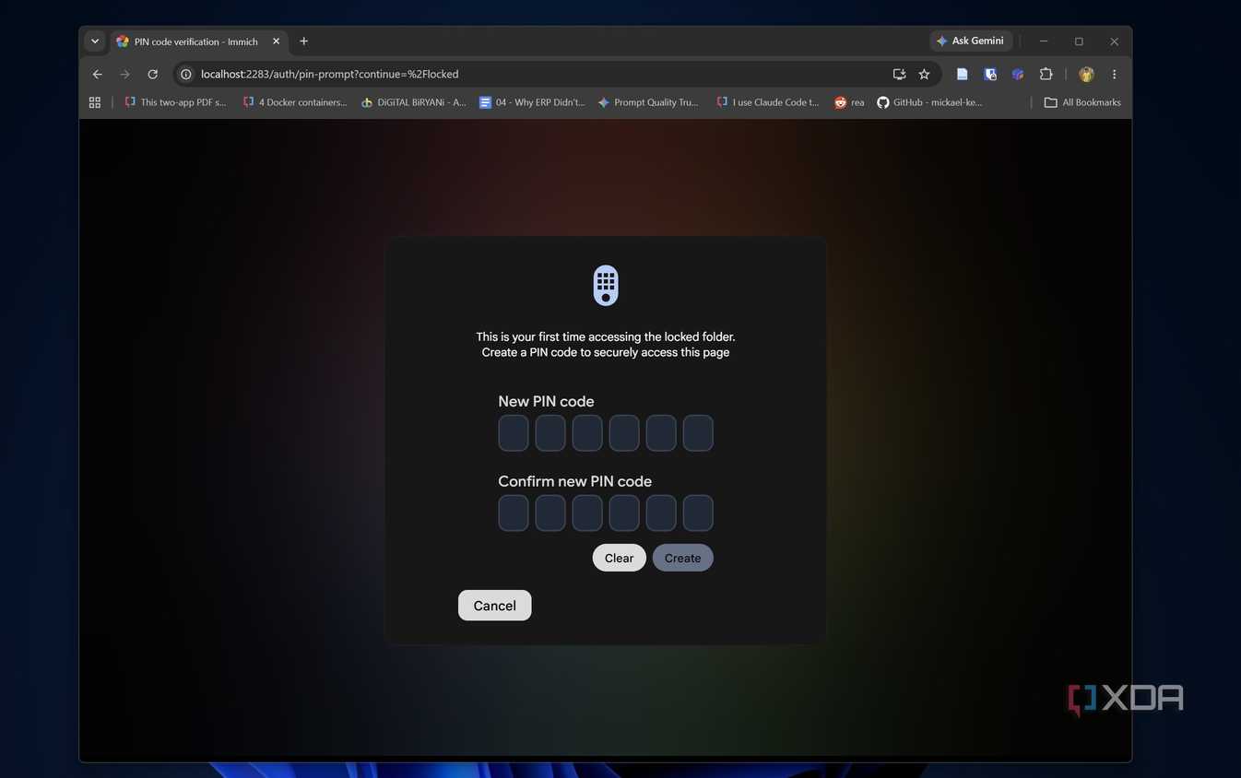
Task: Click the site information icon in address bar
Action: coord(185,74)
